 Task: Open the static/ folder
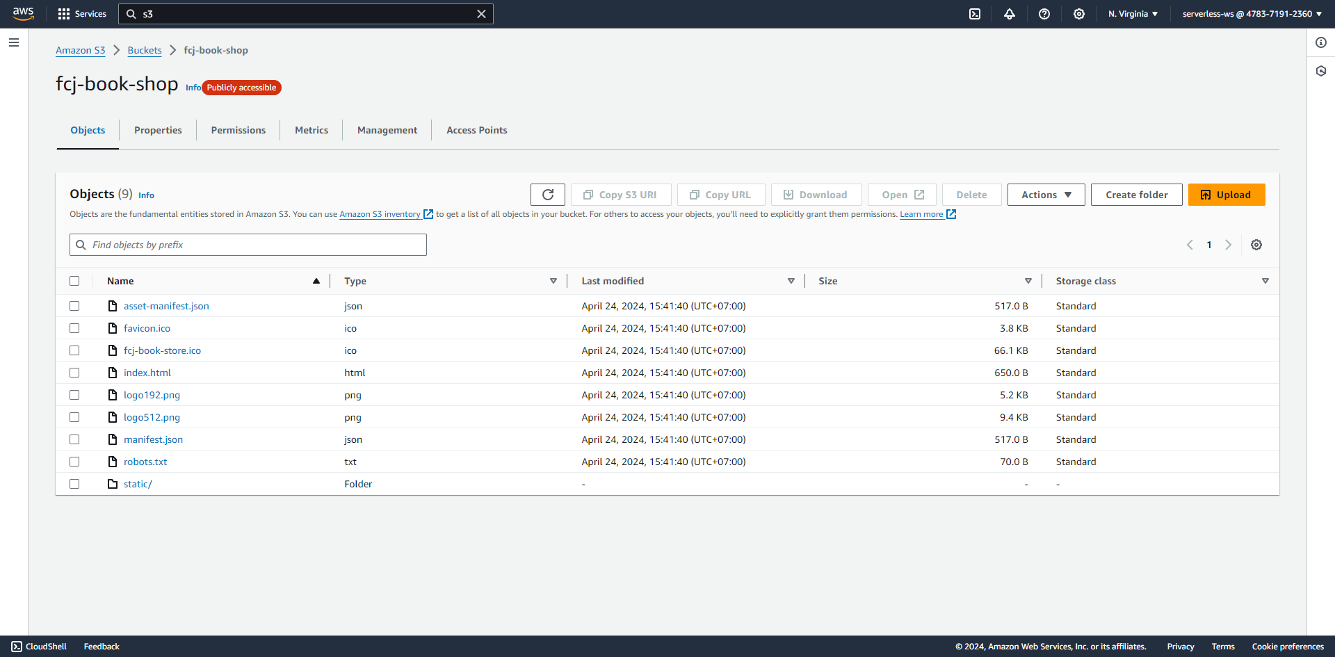point(138,484)
